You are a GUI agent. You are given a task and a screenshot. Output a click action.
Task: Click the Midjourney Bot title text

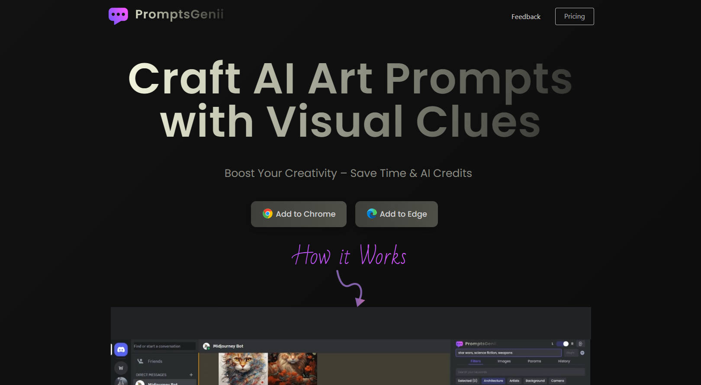(228, 346)
